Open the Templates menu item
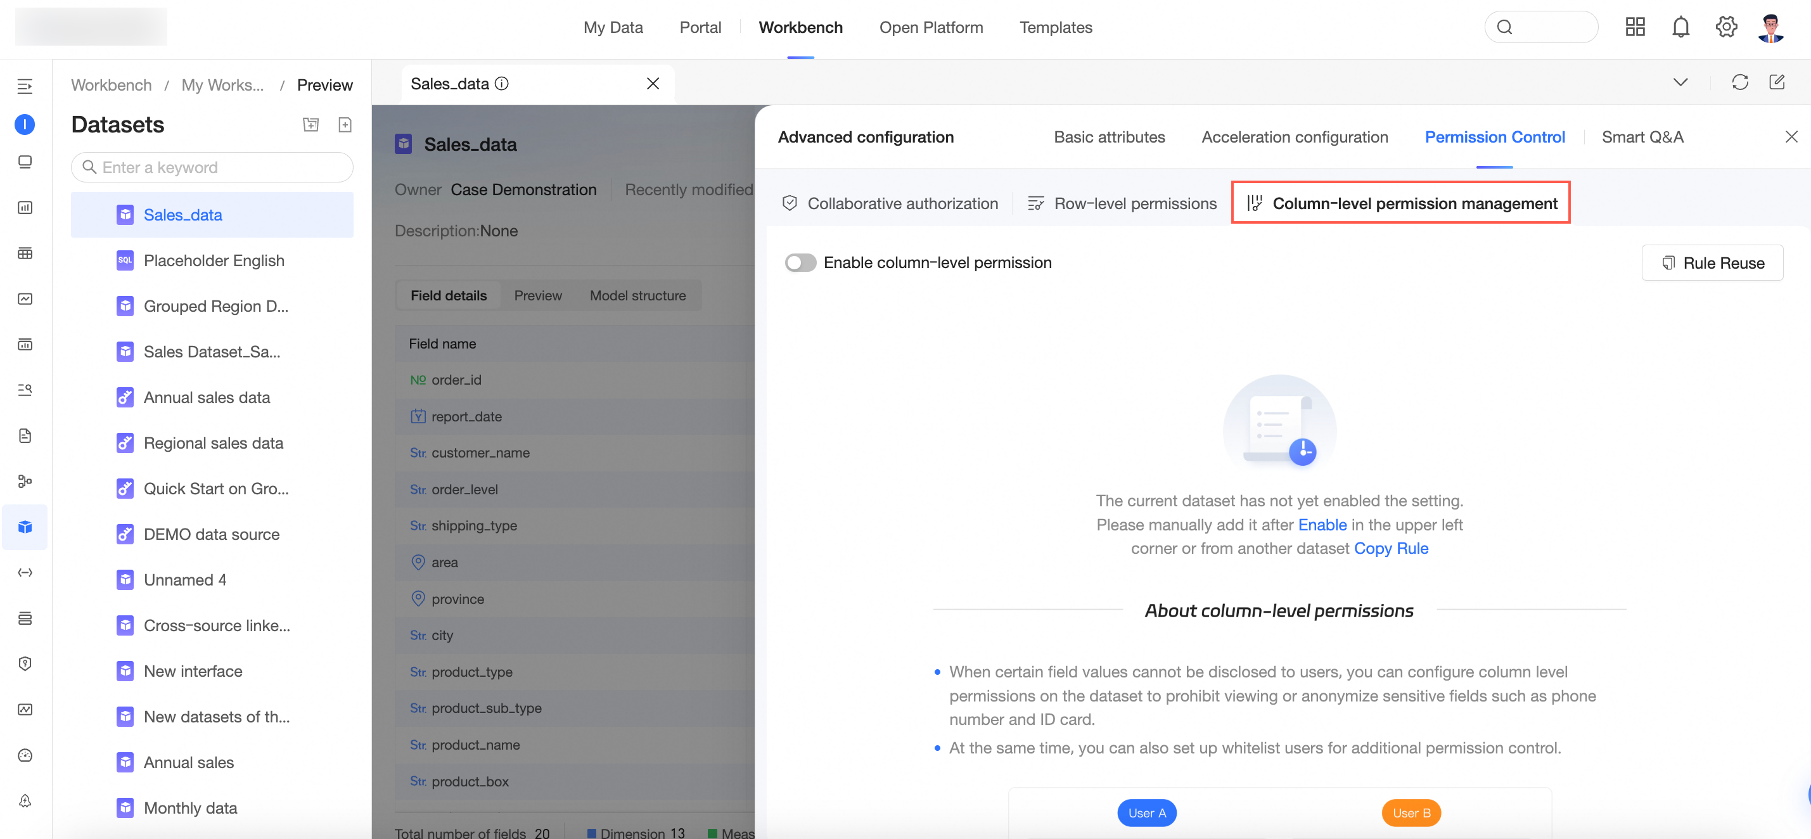1811x839 pixels. coord(1055,27)
